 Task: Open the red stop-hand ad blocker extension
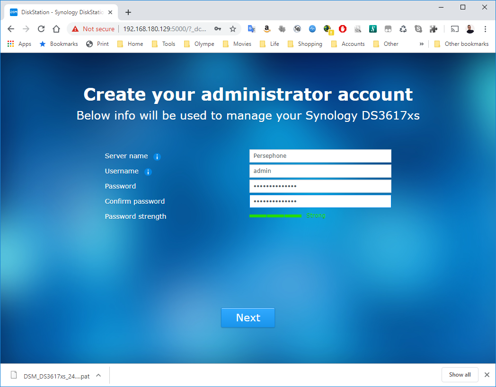point(343,29)
